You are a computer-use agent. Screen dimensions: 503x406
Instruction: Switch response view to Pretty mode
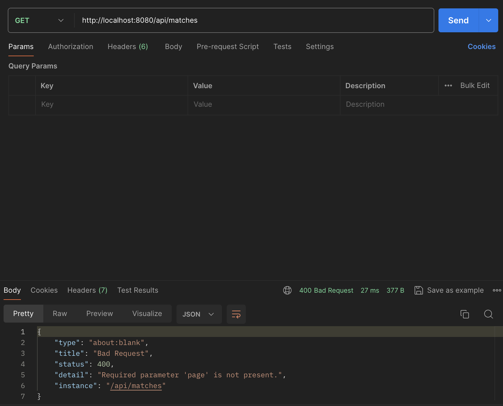coord(23,314)
